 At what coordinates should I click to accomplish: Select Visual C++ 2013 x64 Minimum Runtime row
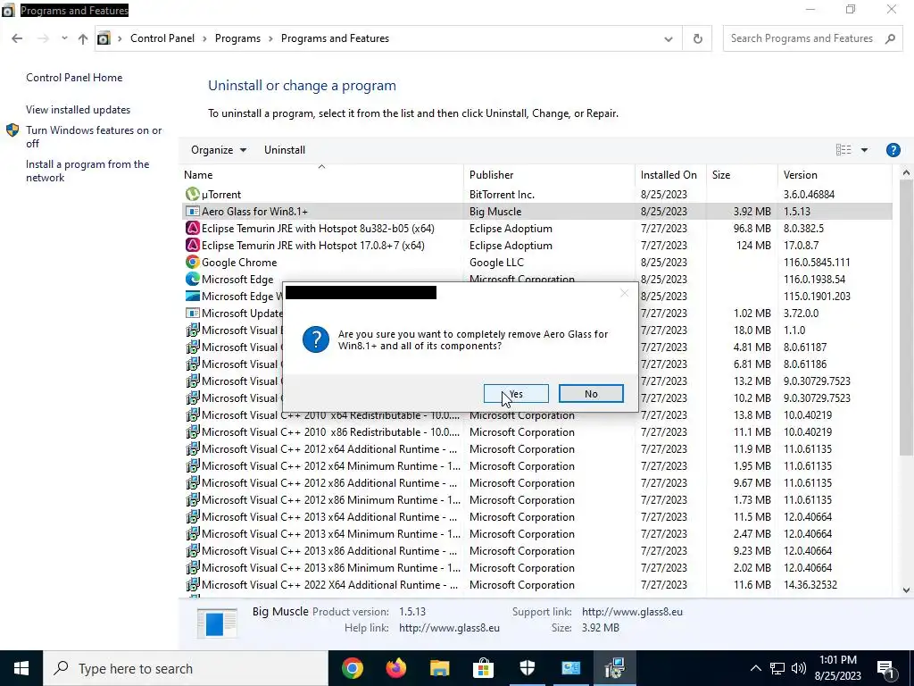pyautogui.click(x=536, y=534)
